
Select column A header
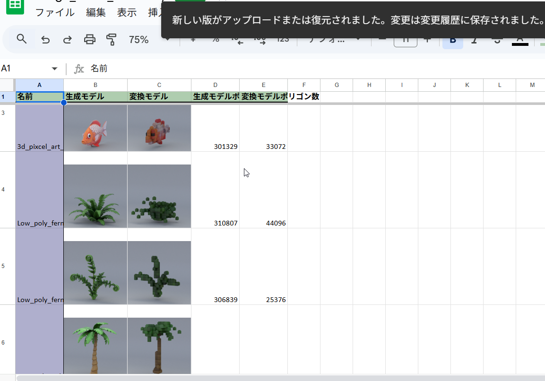[x=39, y=85]
